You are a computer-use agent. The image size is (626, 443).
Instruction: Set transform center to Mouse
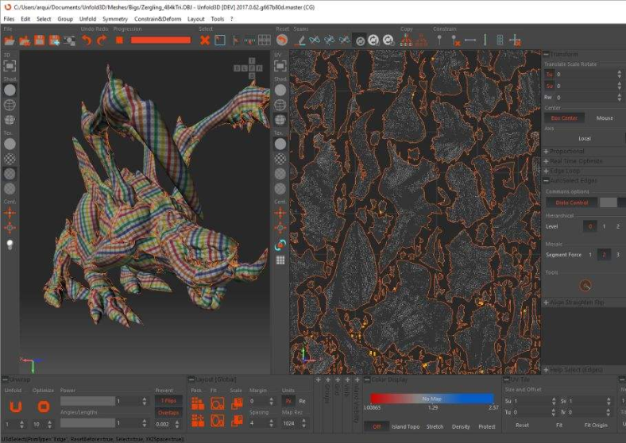605,118
